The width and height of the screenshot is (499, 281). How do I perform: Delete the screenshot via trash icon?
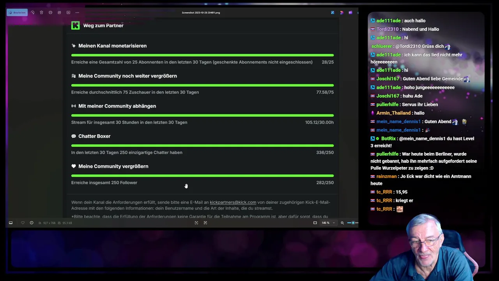[41, 12]
